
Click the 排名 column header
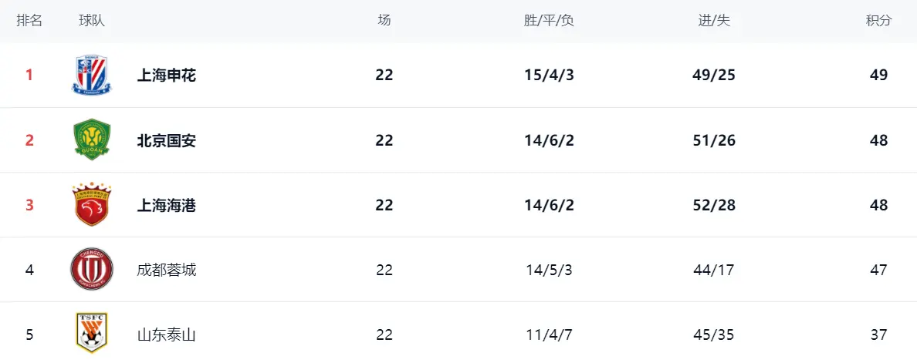pyautogui.click(x=29, y=21)
